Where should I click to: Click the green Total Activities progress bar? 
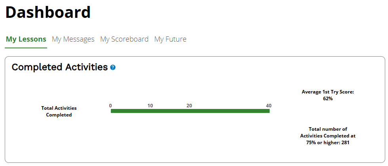[190, 111]
